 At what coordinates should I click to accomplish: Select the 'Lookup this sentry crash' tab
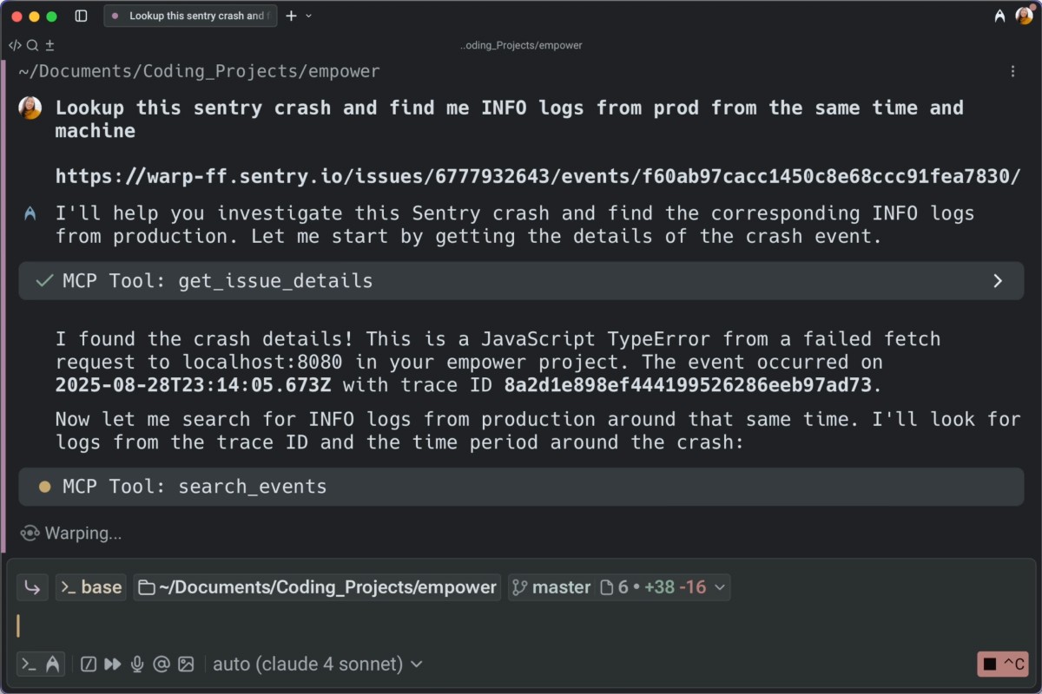(191, 16)
